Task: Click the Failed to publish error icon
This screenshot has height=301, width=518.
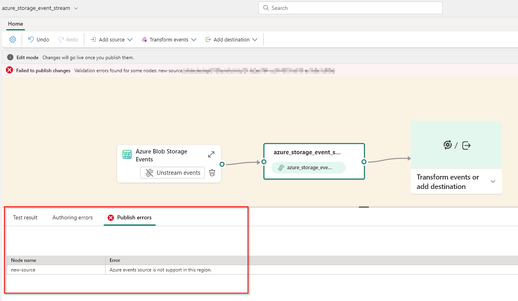Action: [9, 70]
